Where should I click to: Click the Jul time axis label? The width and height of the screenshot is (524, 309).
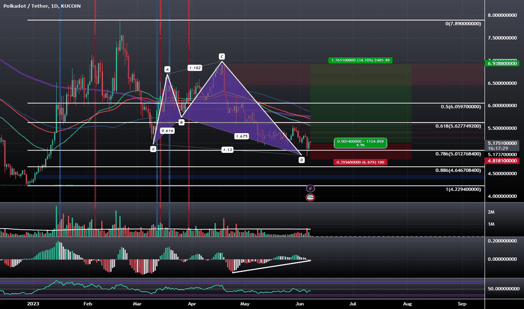coord(353,303)
